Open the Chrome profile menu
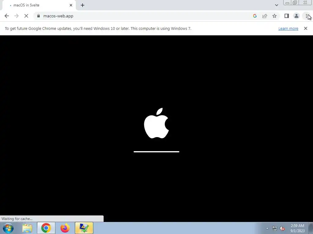The height and width of the screenshot is (234, 313). pos(296,16)
